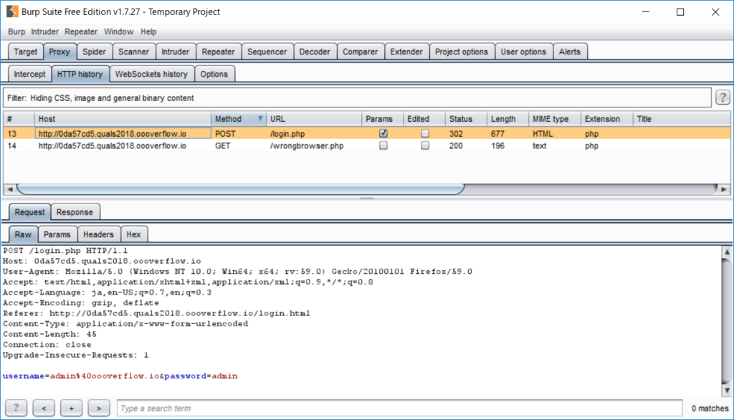The height and width of the screenshot is (420, 734).
Task: Toggle Params checkbox for wrongbrowser.php row
Action: (x=383, y=145)
